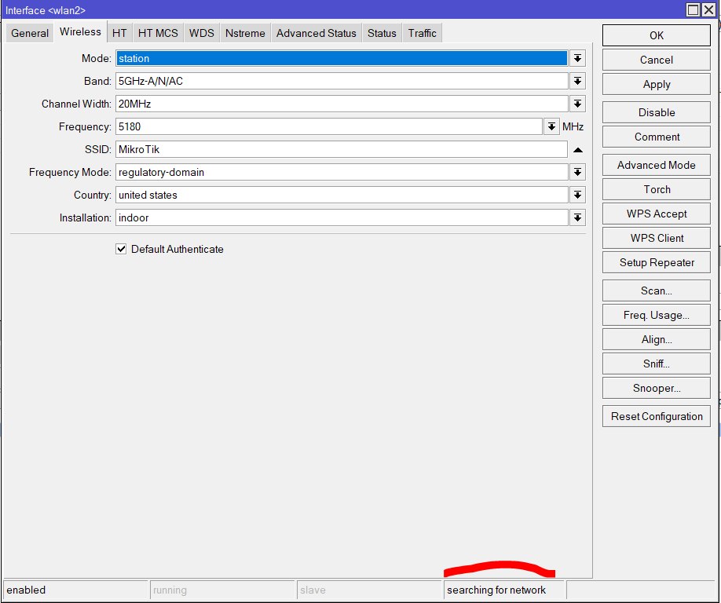Viewport: 721px width, 603px height.
Task: Click the Reset Configuration button
Action: tap(656, 416)
